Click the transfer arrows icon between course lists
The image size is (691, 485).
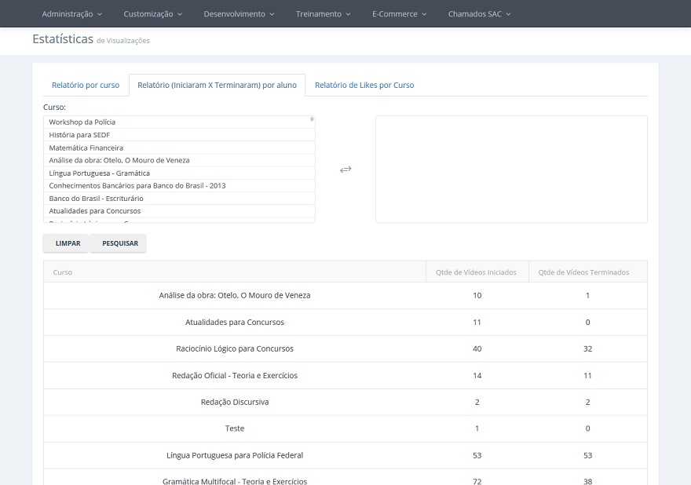click(x=345, y=170)
